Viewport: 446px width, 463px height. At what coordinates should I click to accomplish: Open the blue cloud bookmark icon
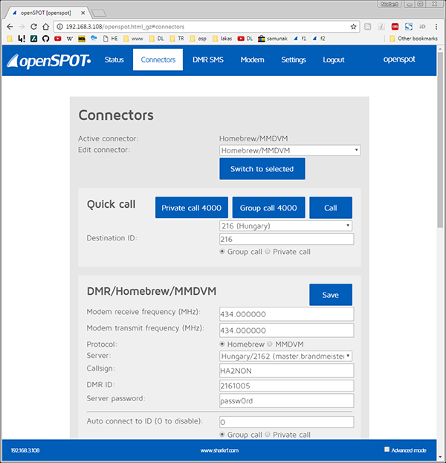click(x=94, y=38)
